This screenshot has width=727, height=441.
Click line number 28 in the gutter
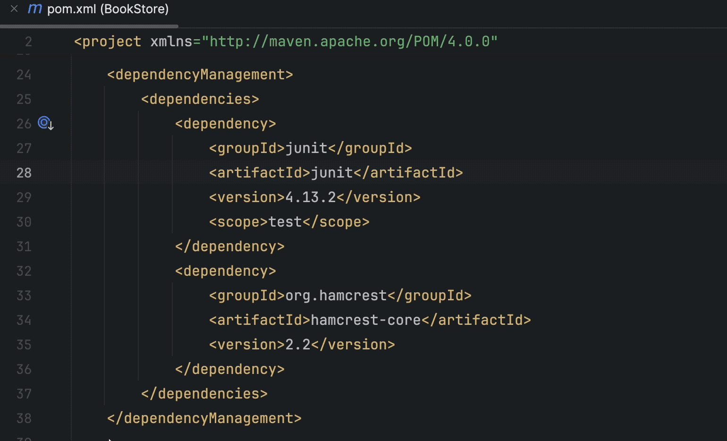tap(24, 172)
